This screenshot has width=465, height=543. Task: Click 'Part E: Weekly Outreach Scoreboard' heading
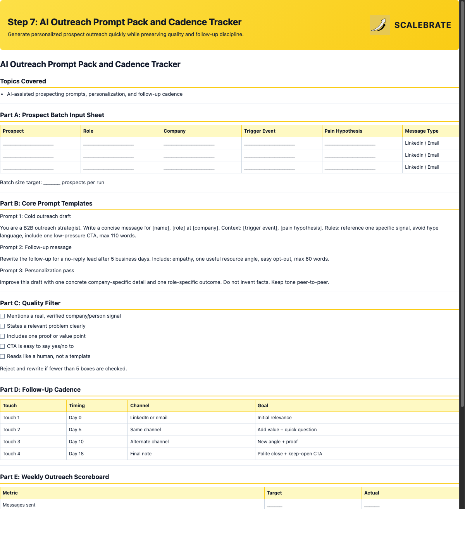(54, 477)
